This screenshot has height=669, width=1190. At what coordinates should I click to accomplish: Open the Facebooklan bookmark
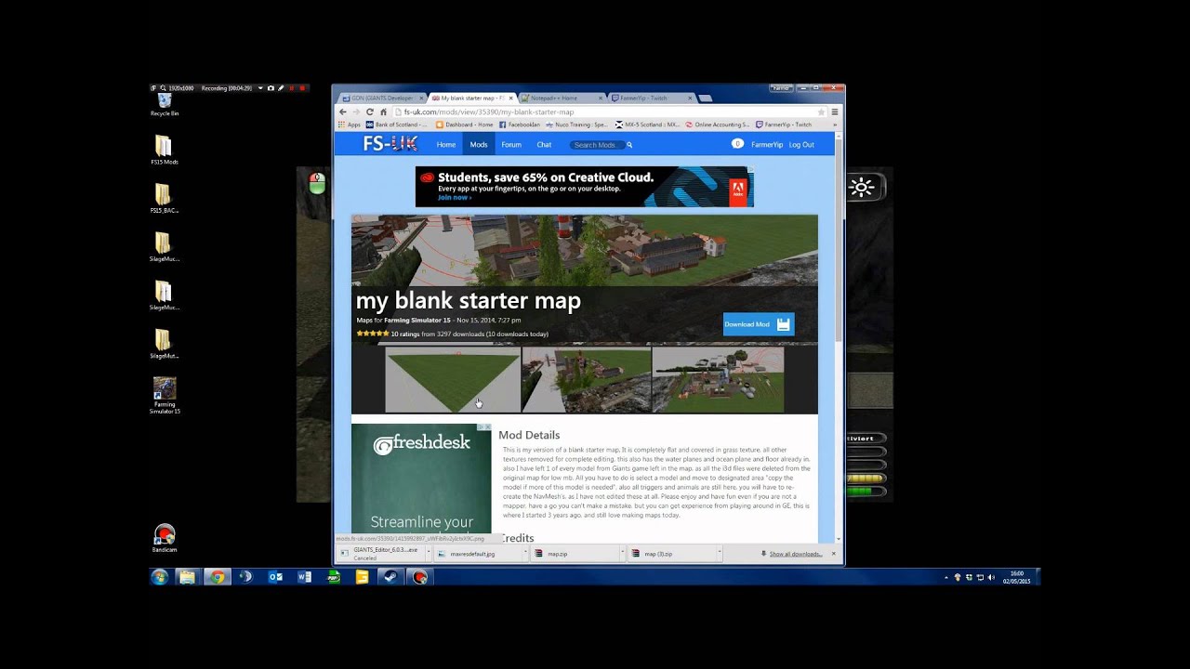pos(520,125)
